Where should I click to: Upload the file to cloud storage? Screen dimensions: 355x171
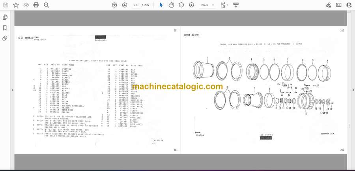tap(26, 5)
